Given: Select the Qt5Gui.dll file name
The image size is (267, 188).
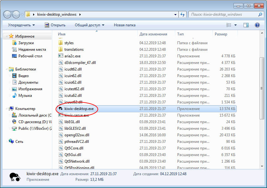Looking at the screenshot, I should pos(73,154).
